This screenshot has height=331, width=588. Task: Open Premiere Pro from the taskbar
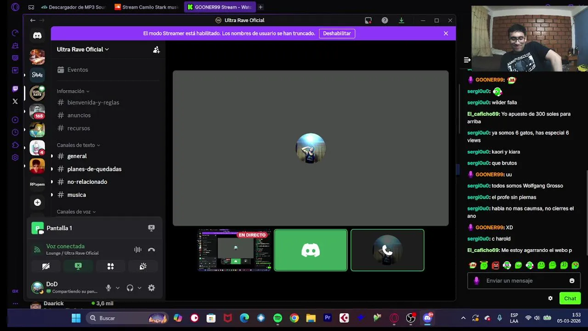pos(328,318)
